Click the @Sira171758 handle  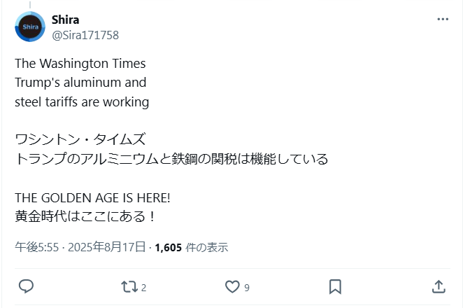[x=85, y=34]
